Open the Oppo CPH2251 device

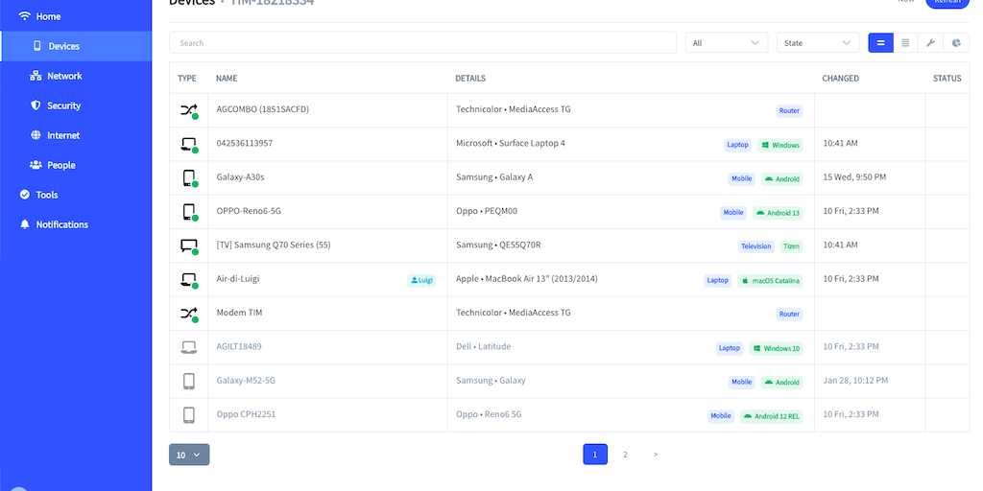(x=246, y=414)
